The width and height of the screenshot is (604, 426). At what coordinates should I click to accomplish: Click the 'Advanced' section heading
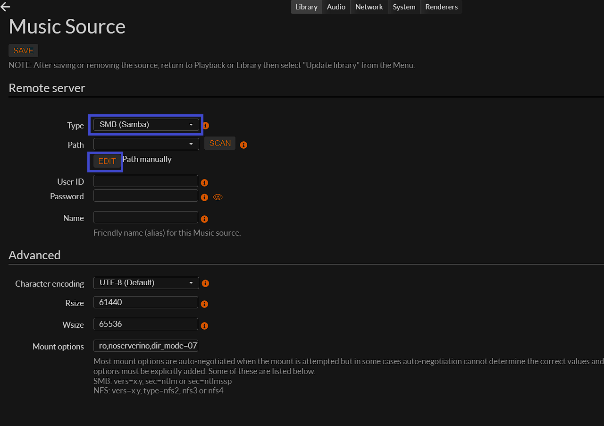(34, 255)
